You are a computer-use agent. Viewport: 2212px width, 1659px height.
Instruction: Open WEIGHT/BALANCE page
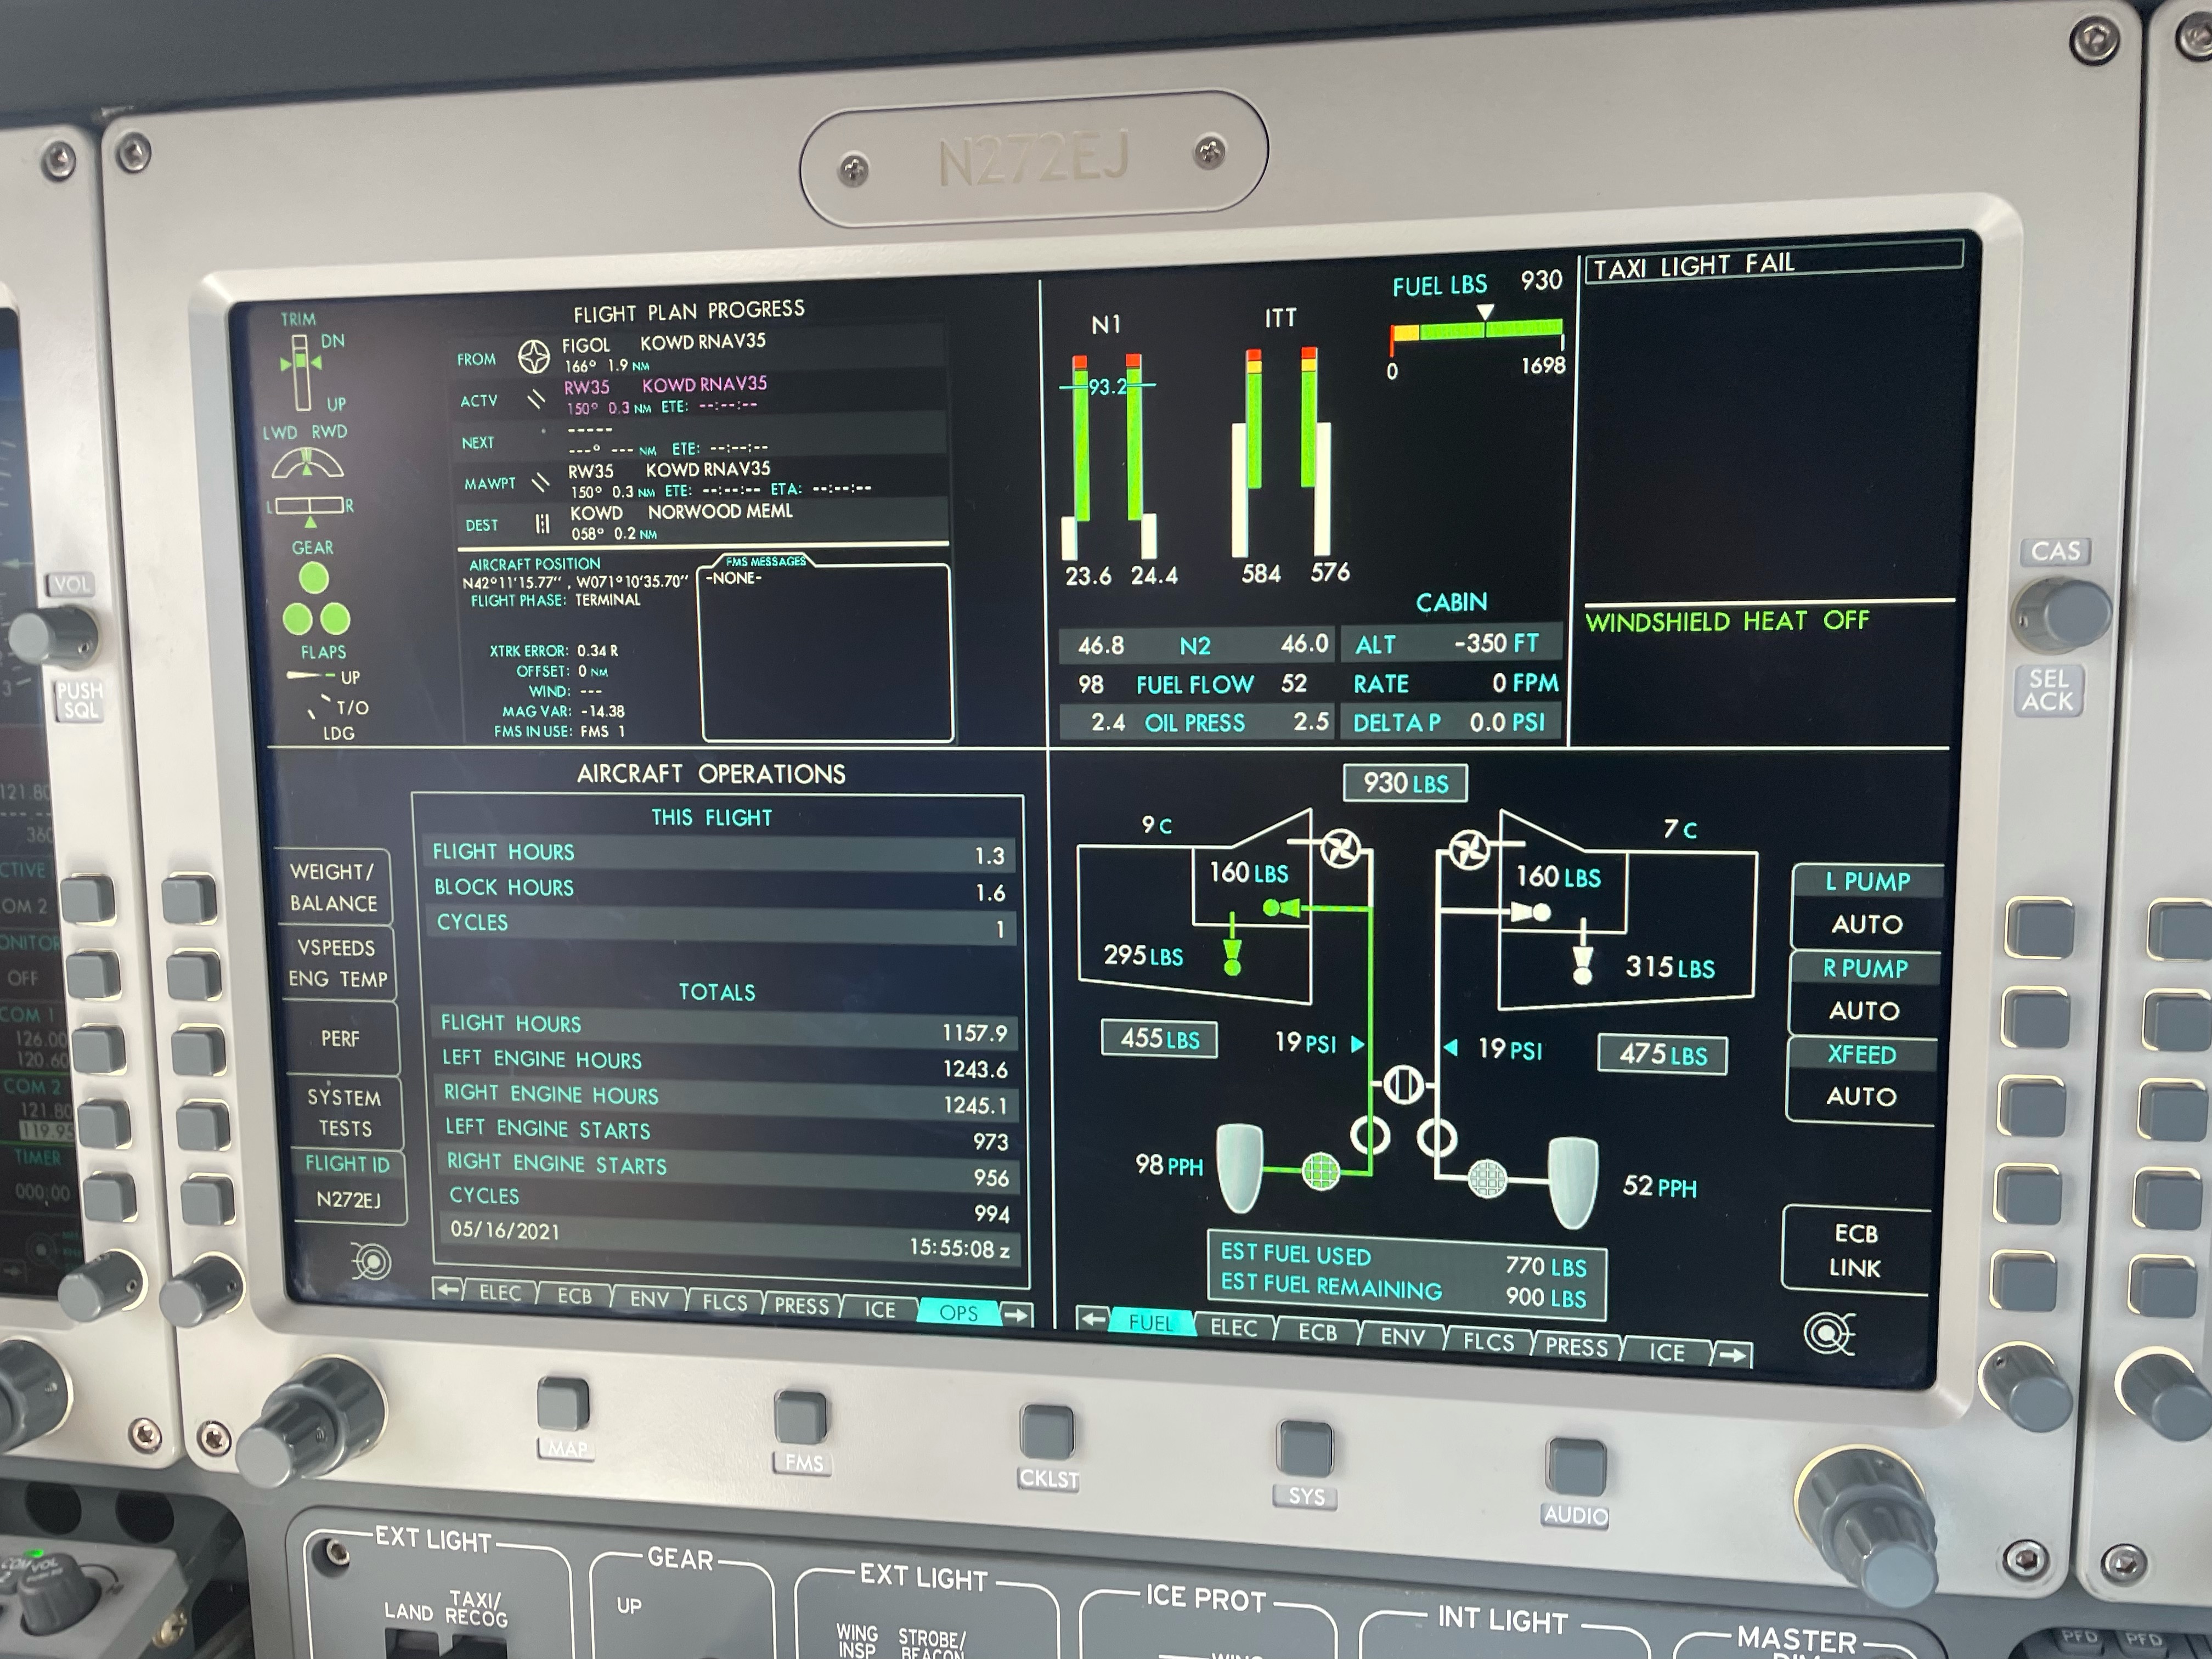[x=334, y=887]
